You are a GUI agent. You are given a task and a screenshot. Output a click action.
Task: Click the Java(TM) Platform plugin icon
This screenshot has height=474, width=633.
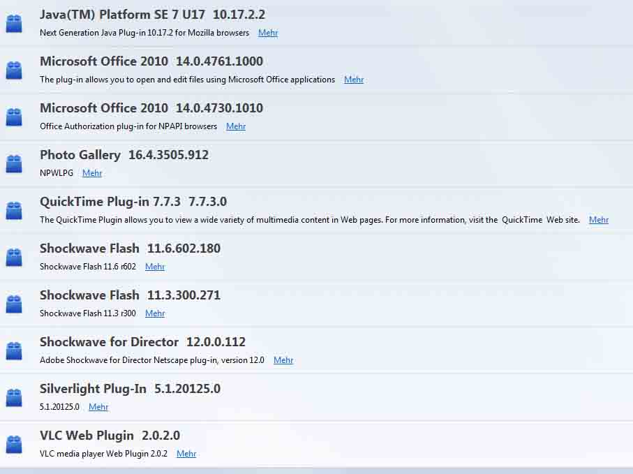click(x=14, y=24)
